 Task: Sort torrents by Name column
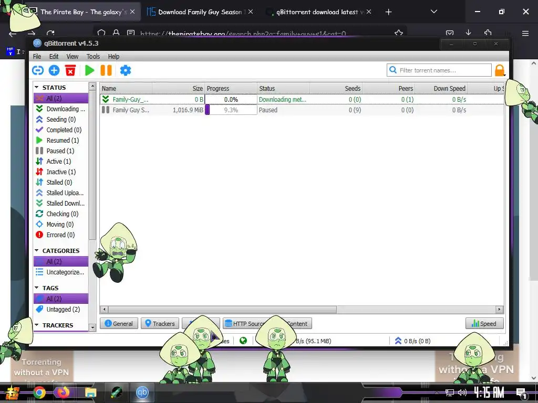point(126,88)
